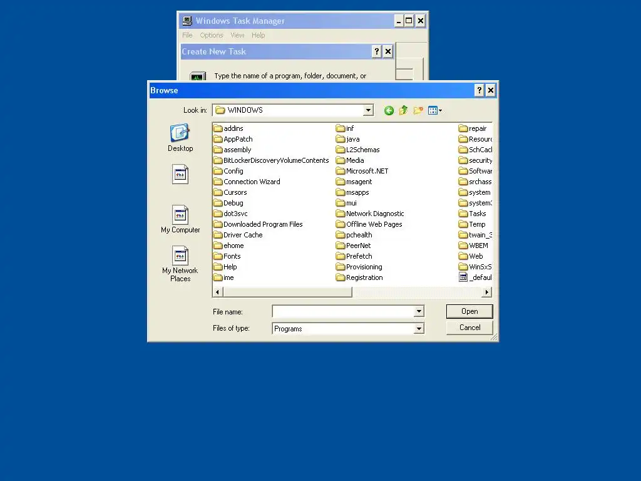Select the L2Schemas folder

pos(357,150)
